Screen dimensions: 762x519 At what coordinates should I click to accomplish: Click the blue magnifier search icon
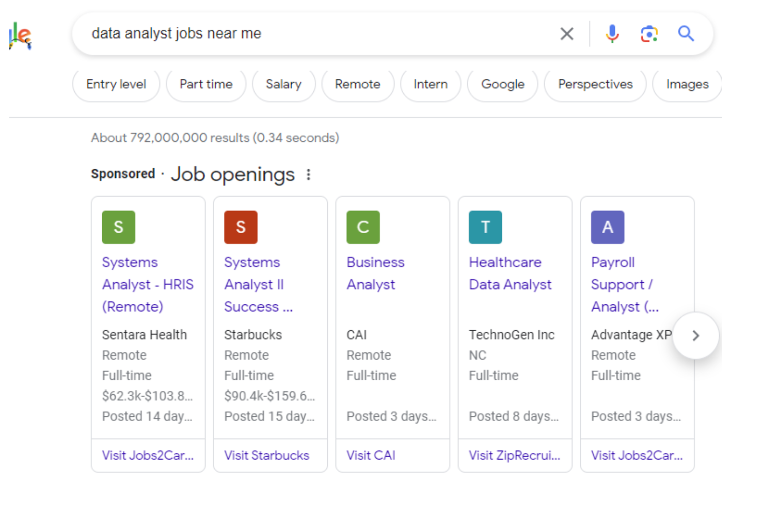(686, 34)
